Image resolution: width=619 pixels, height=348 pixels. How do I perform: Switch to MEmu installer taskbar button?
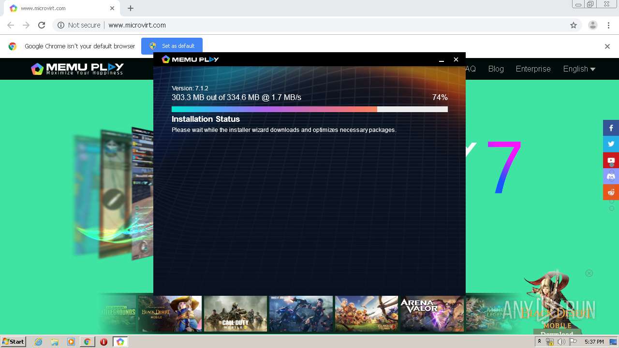[120, 342]
